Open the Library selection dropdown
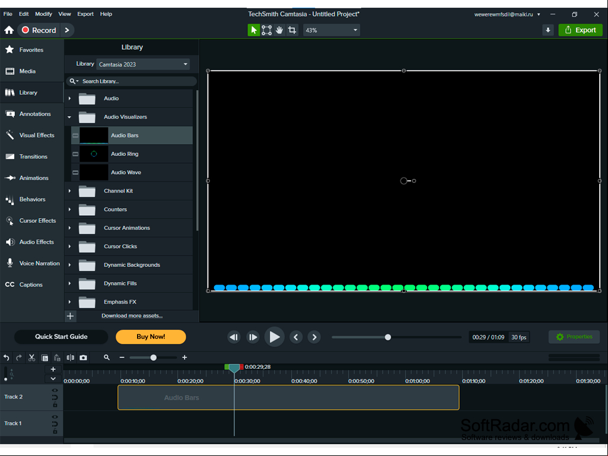608x456 pixels. (x=143, y=65)
